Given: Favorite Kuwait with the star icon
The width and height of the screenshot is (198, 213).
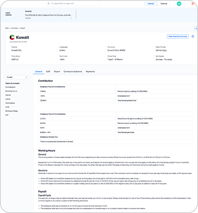Looking at the screenshot, I should 193,36.
